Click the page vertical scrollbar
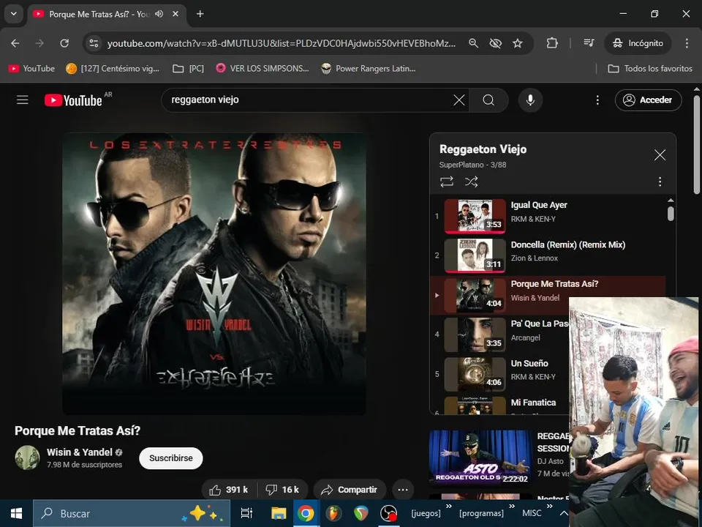Image resolution: width=702 pixels, height=527 pixels. tap(697, 144)
